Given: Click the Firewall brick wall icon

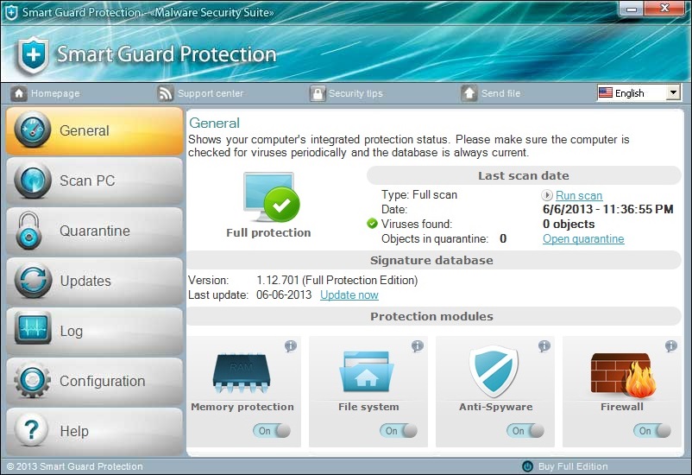Looking at the screenshot, I should pyautogui.click(x=623, y=375).
